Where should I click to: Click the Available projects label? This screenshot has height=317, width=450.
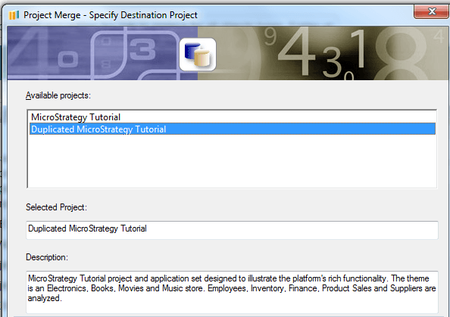pyautogui.click(x=58, y=95)
